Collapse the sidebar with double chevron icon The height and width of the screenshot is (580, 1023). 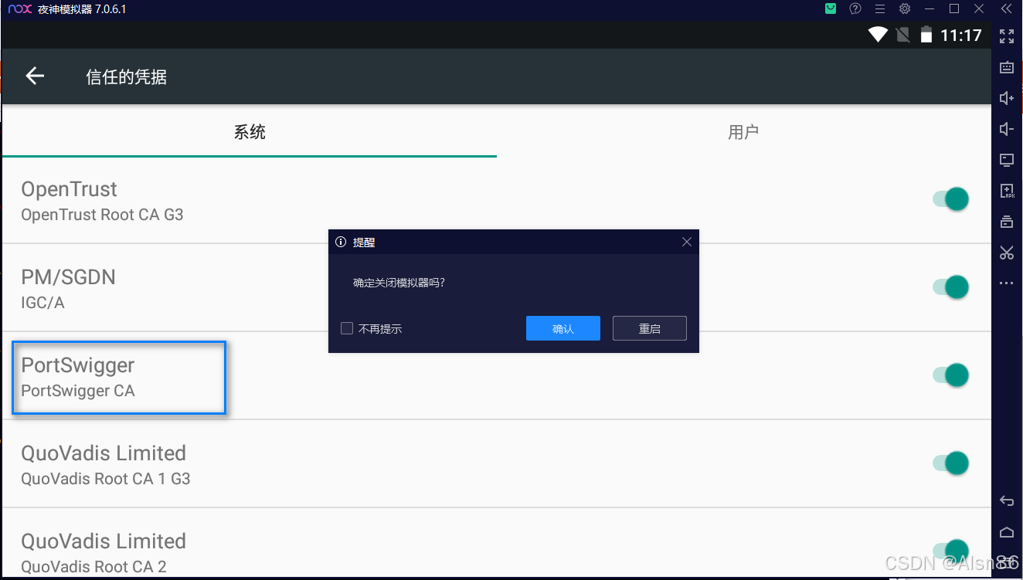(1006, 9)
